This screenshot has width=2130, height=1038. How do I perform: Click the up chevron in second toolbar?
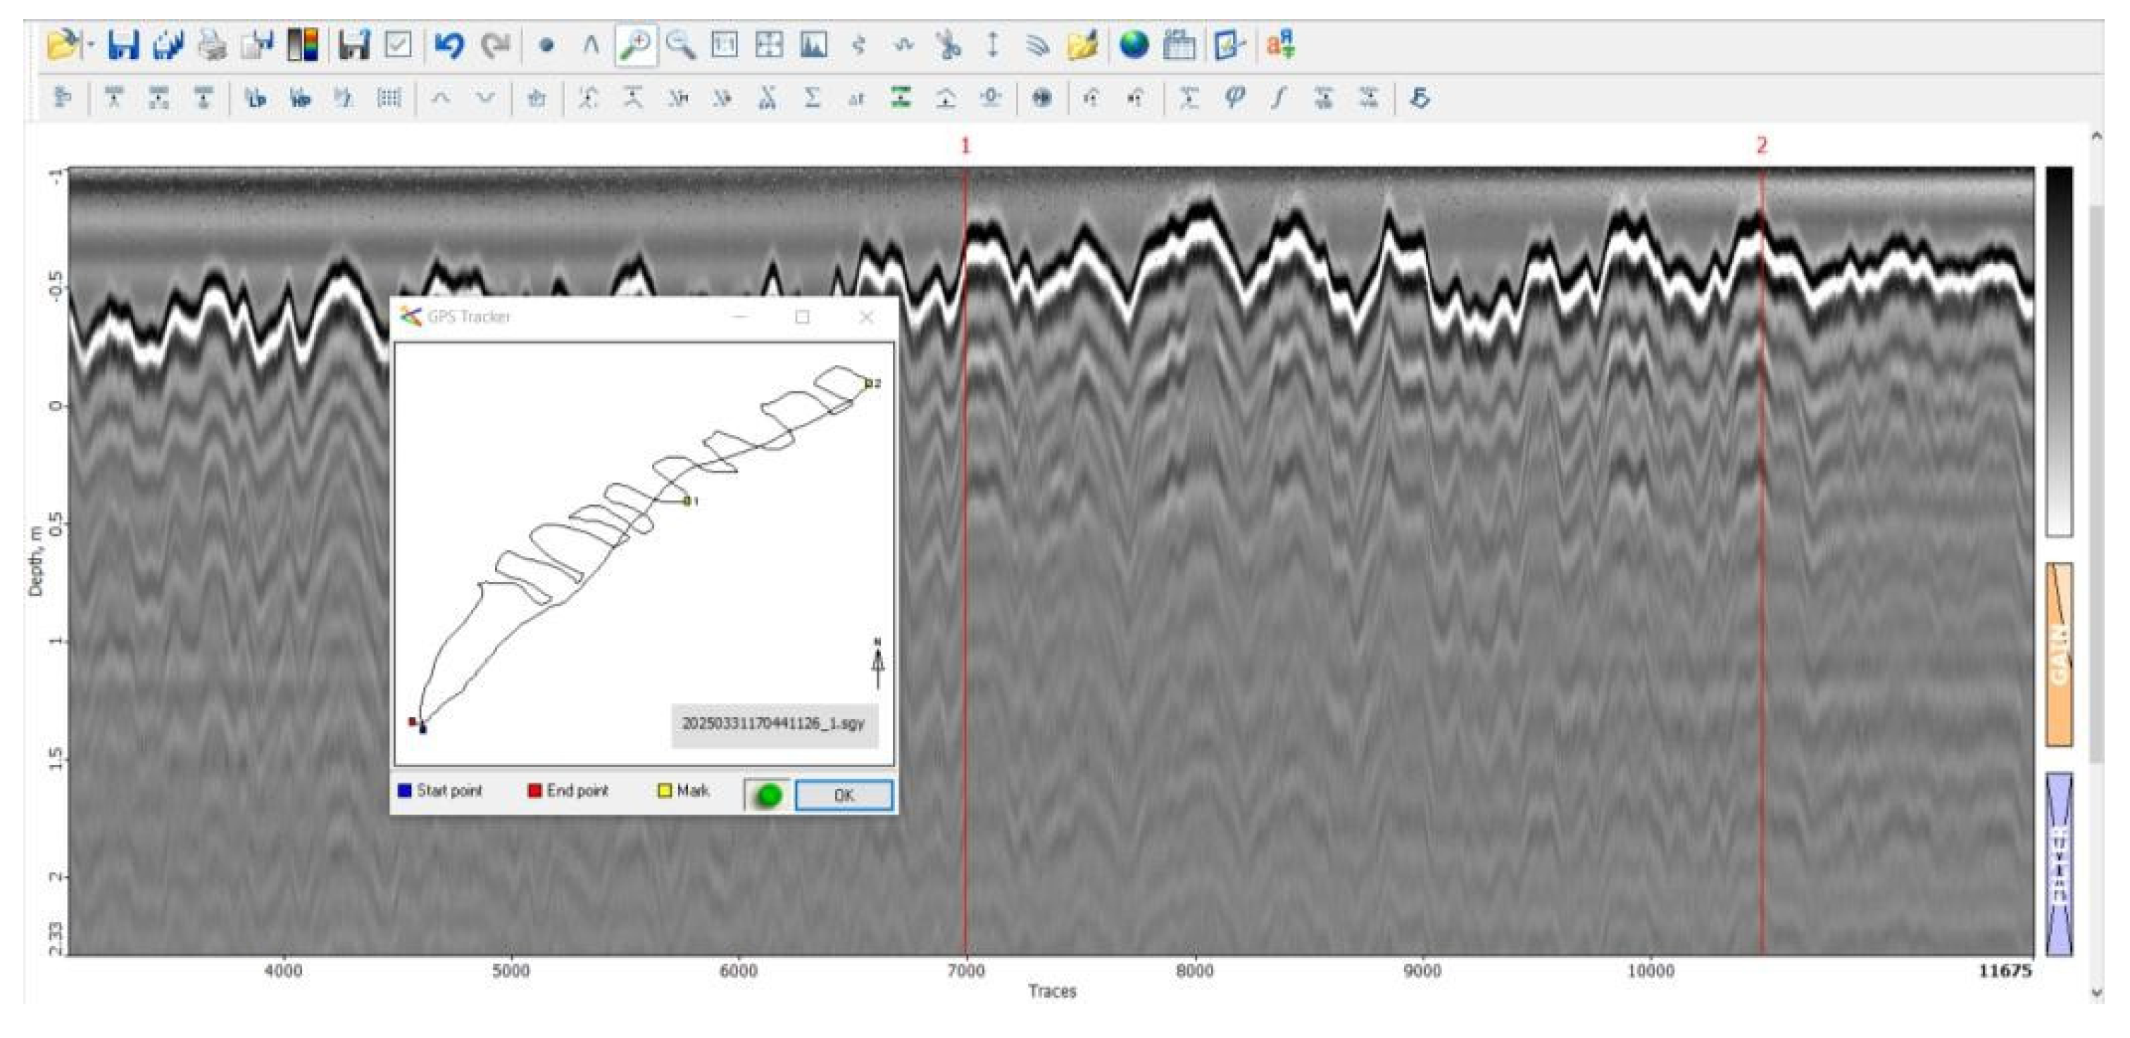(x=441, y=99)
